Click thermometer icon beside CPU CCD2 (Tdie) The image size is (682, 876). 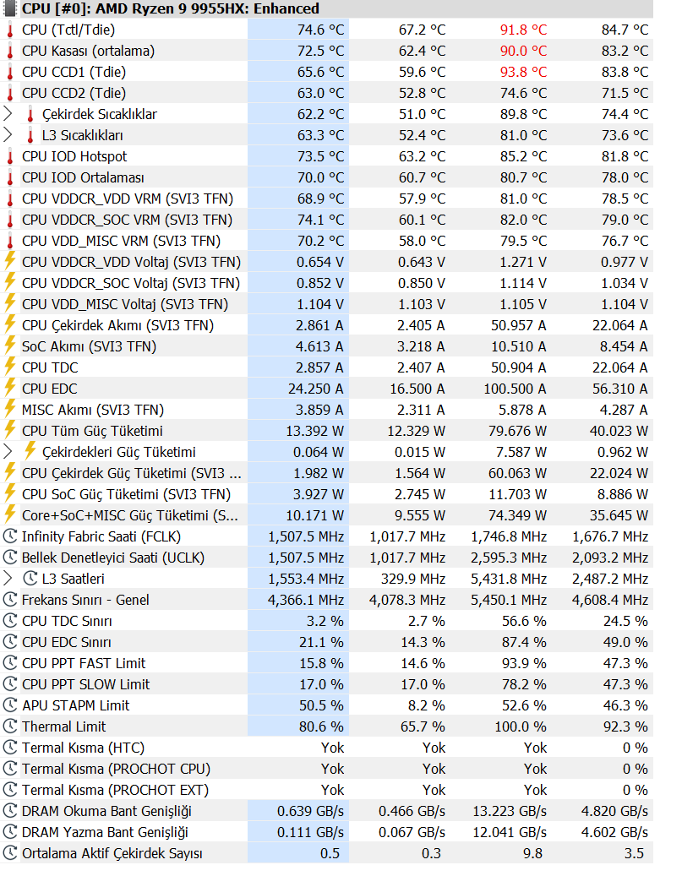tap(9, 93)
